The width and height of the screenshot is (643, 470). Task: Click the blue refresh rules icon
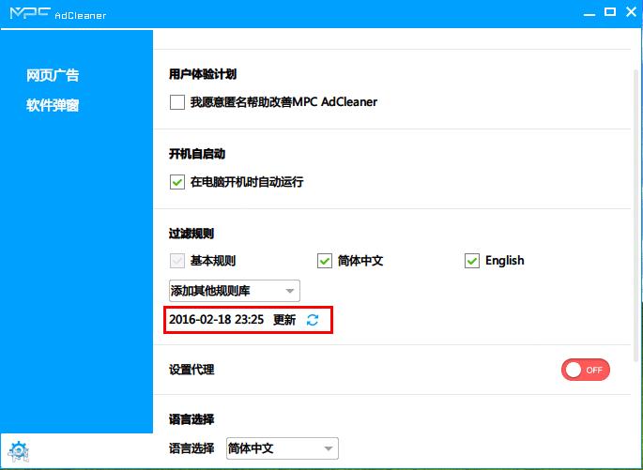tap(313, 320)
